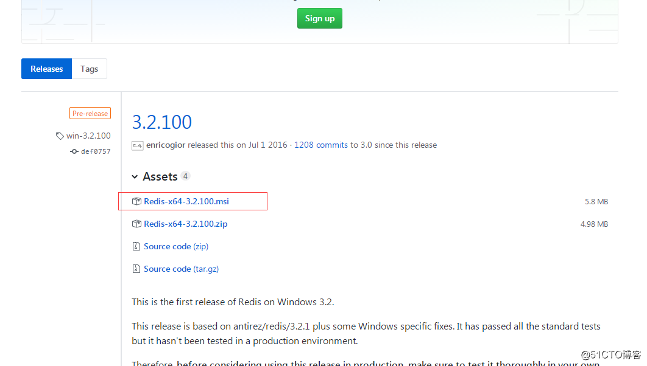Switch to the Tags tab
The height and width of the screenshot is (366, 647).
pyautogui.click(x=89, y=69)
